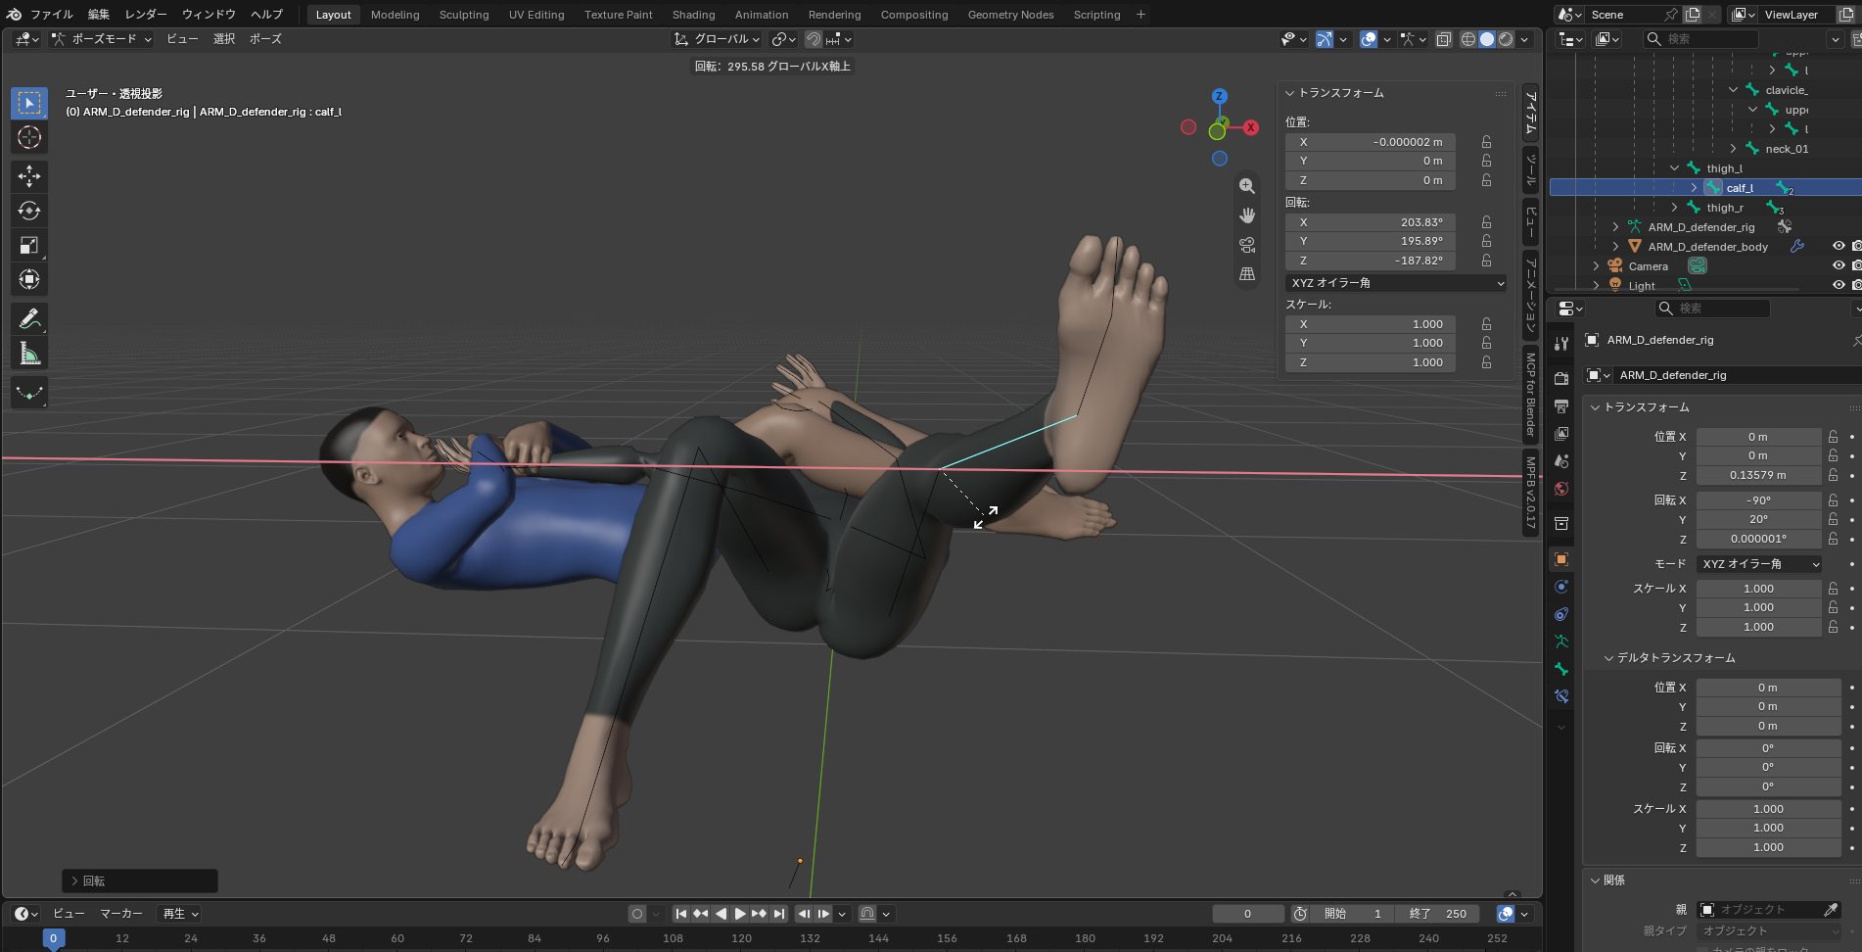
Task: Open the ポーズモード mode dropdown
Action: click(102, 39)
